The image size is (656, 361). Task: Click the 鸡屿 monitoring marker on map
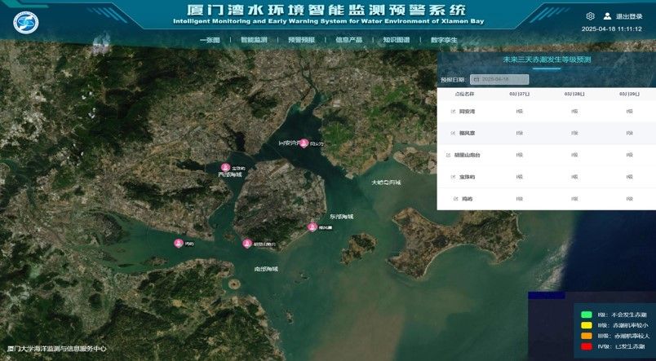coord(179,243)
